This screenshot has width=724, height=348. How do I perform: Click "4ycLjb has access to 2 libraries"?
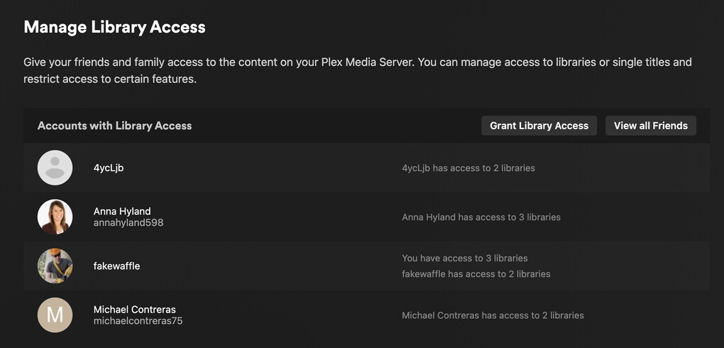pos(468,168)
